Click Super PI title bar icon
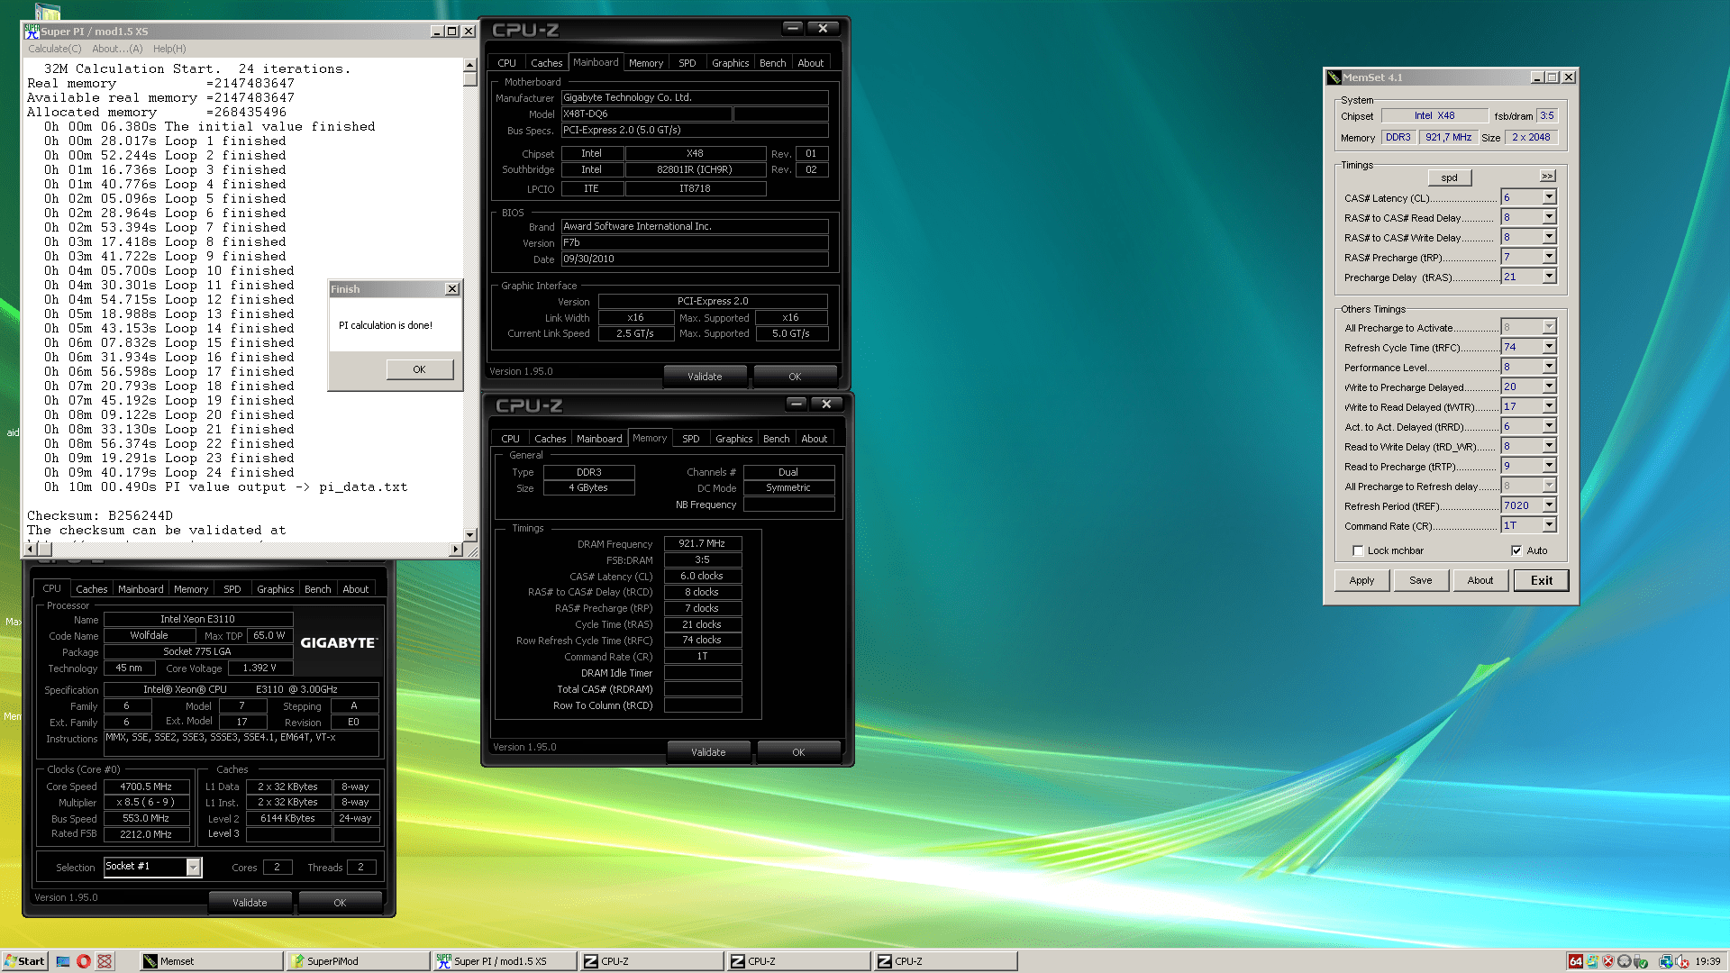 pyautogui.click(x=32, y=31)
